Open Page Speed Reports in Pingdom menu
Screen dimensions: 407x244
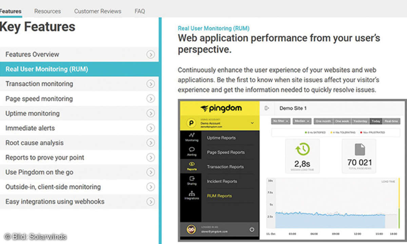pyautogui.click(x=226, y=152)
